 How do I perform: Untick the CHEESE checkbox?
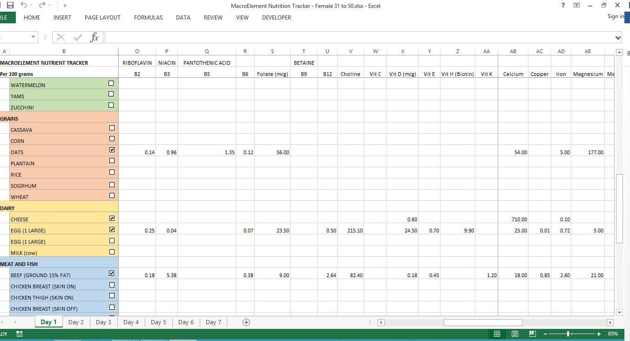coord(112,218)
